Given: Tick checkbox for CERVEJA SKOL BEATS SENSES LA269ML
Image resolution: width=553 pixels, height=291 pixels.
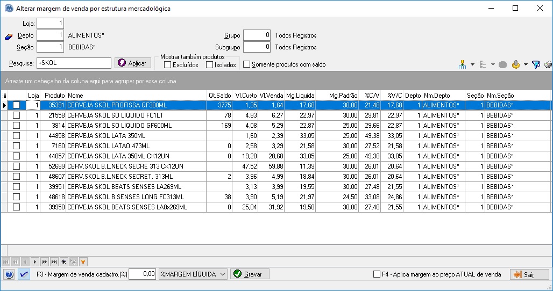Looking at the screenshot, I should click(17, 186).
